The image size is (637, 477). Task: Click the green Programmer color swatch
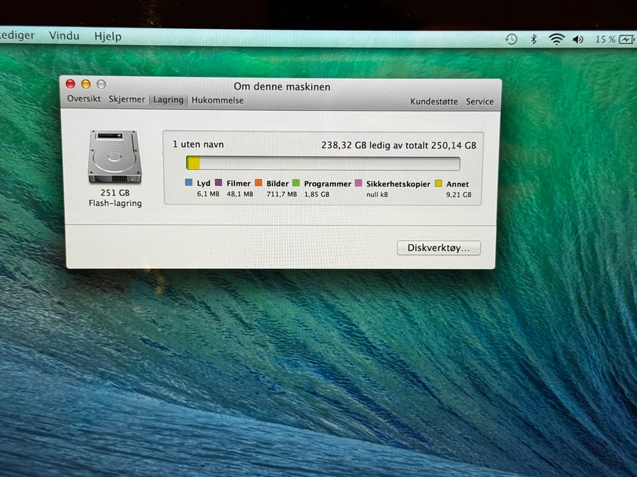pos(296,183)
